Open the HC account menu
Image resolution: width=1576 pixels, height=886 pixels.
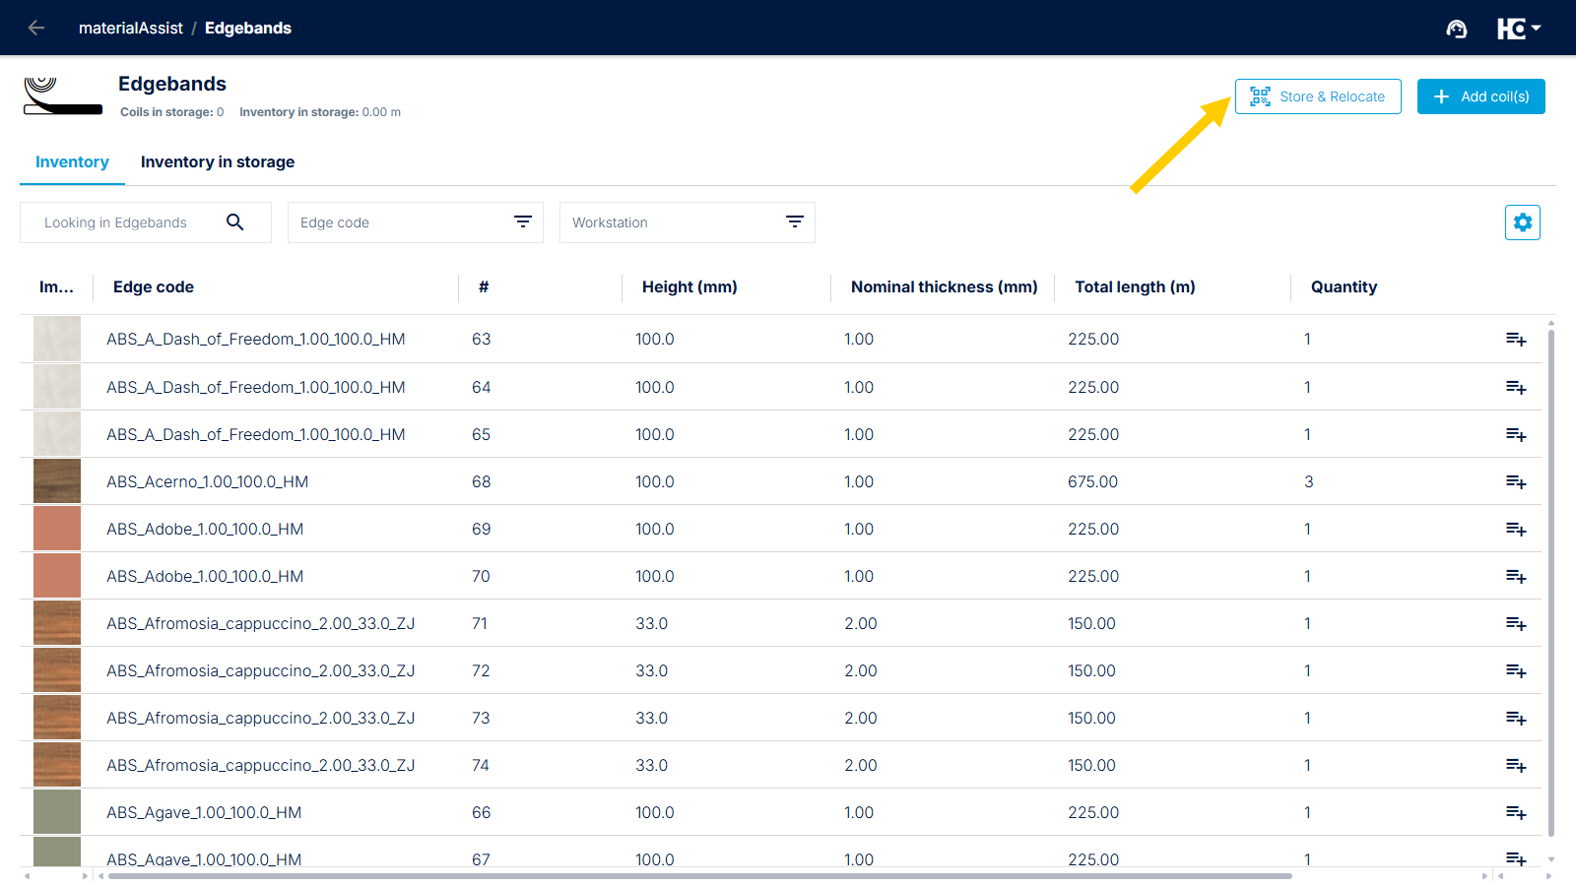coord(1519,29)
